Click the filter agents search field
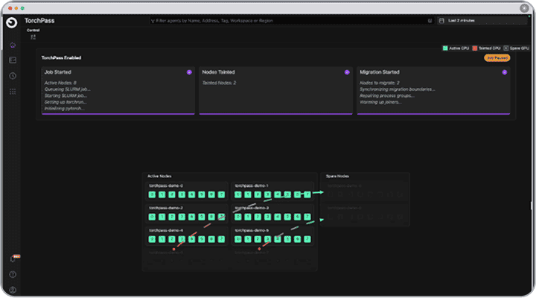Viewport: 536px width, 298px height. [290, 21]
